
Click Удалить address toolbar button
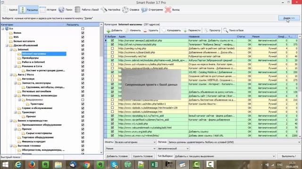click(x=151, y=30)
